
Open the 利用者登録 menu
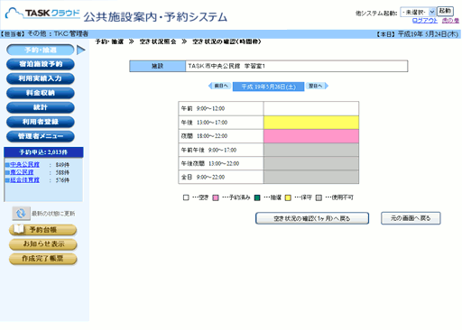41,122
